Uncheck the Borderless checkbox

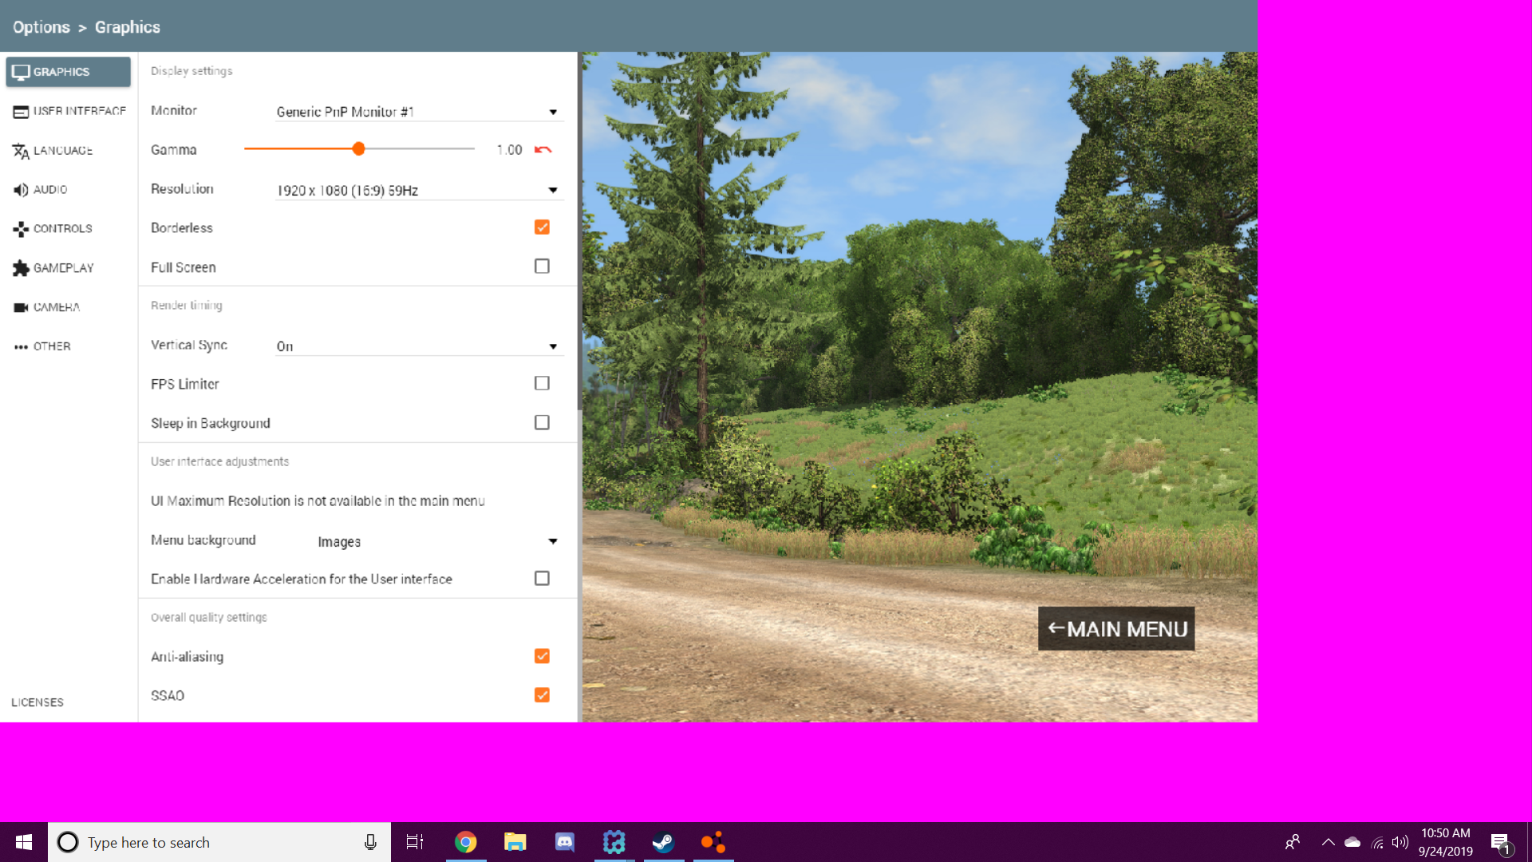(542, 227)
